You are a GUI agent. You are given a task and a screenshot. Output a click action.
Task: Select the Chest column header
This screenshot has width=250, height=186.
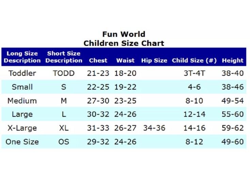point(98,60)
